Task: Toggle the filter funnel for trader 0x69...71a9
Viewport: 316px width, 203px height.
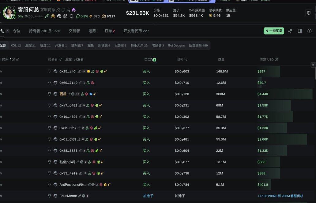Action: [x=49, y=83]
